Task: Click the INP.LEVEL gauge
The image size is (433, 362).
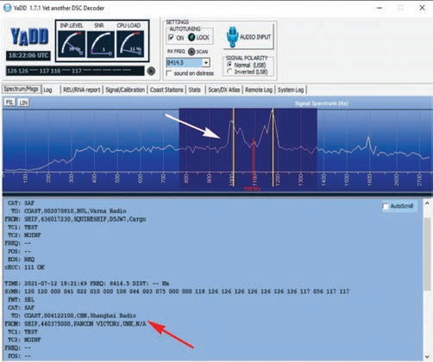Action: 72,44
